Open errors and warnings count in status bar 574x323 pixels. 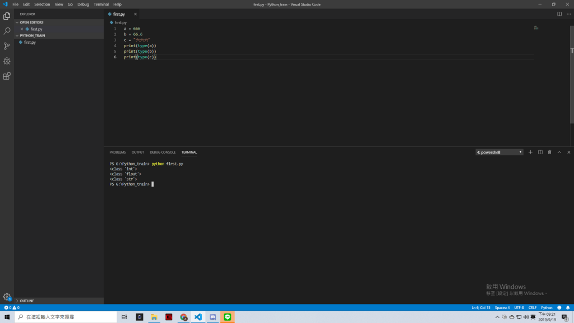point(12,308)
